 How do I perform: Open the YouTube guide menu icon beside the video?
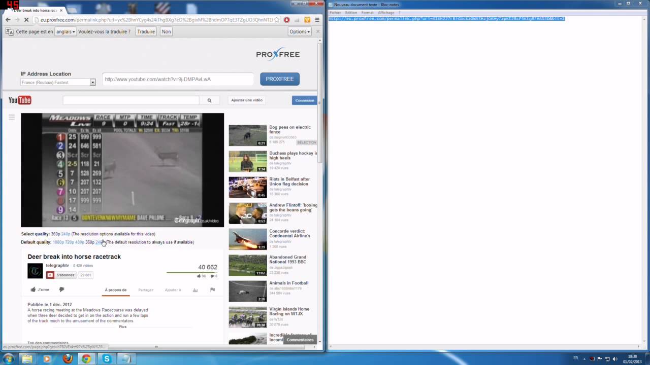12,117
